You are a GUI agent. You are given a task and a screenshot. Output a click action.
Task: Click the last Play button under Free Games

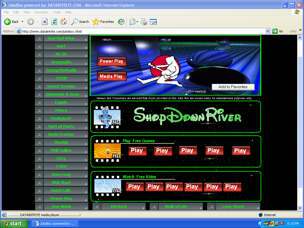pos(240,151)
